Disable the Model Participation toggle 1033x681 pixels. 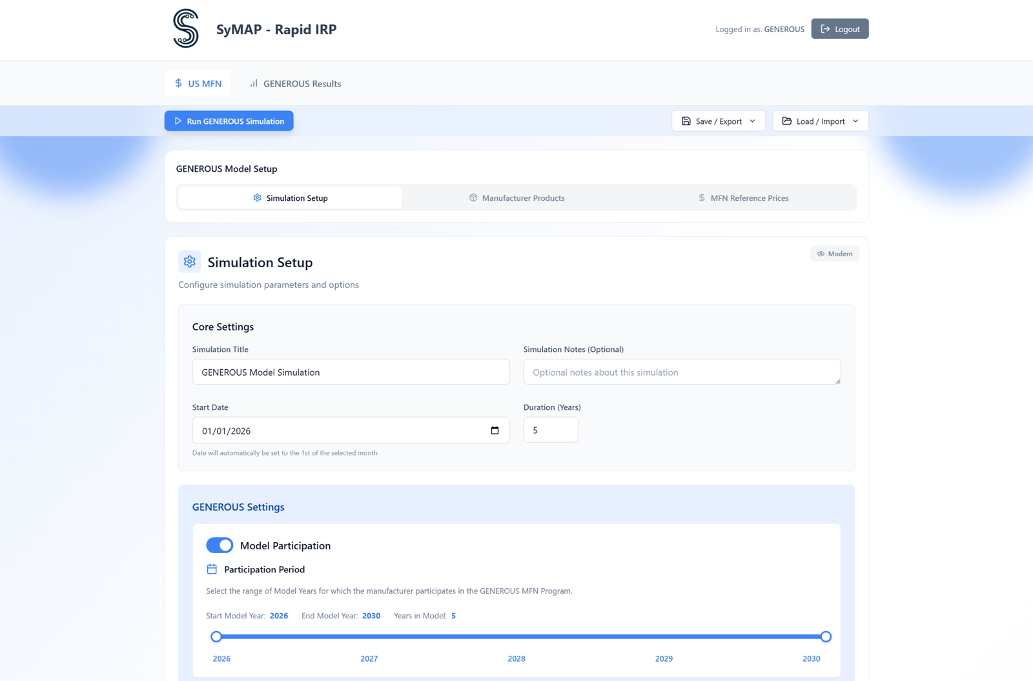[x=220, y=545]
